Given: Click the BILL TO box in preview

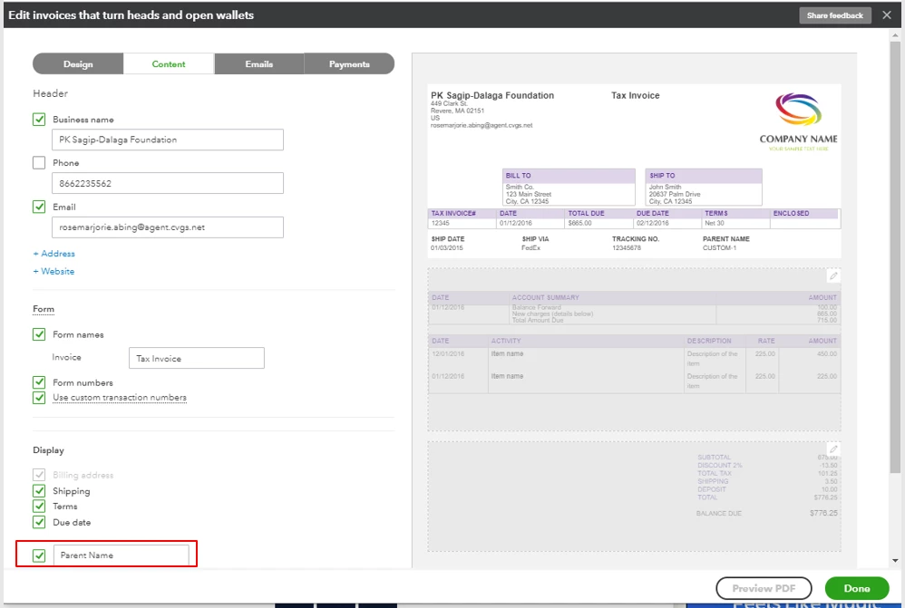Looking at the screenshot, I should (569, 187).
